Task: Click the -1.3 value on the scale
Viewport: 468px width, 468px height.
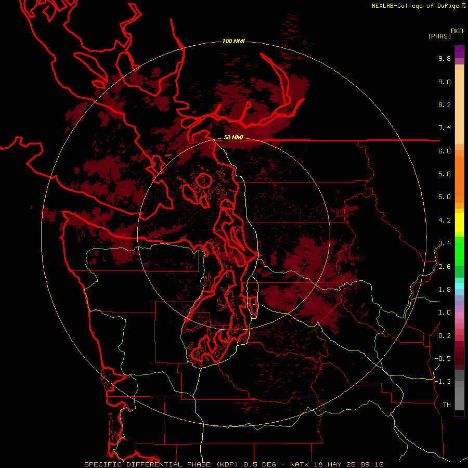Action: tap(443, 382)
